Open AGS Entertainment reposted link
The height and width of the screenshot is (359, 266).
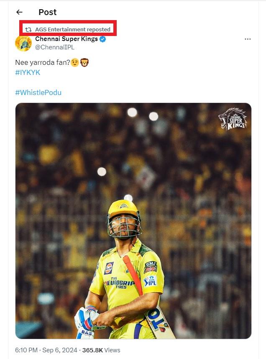pos(73,30)
